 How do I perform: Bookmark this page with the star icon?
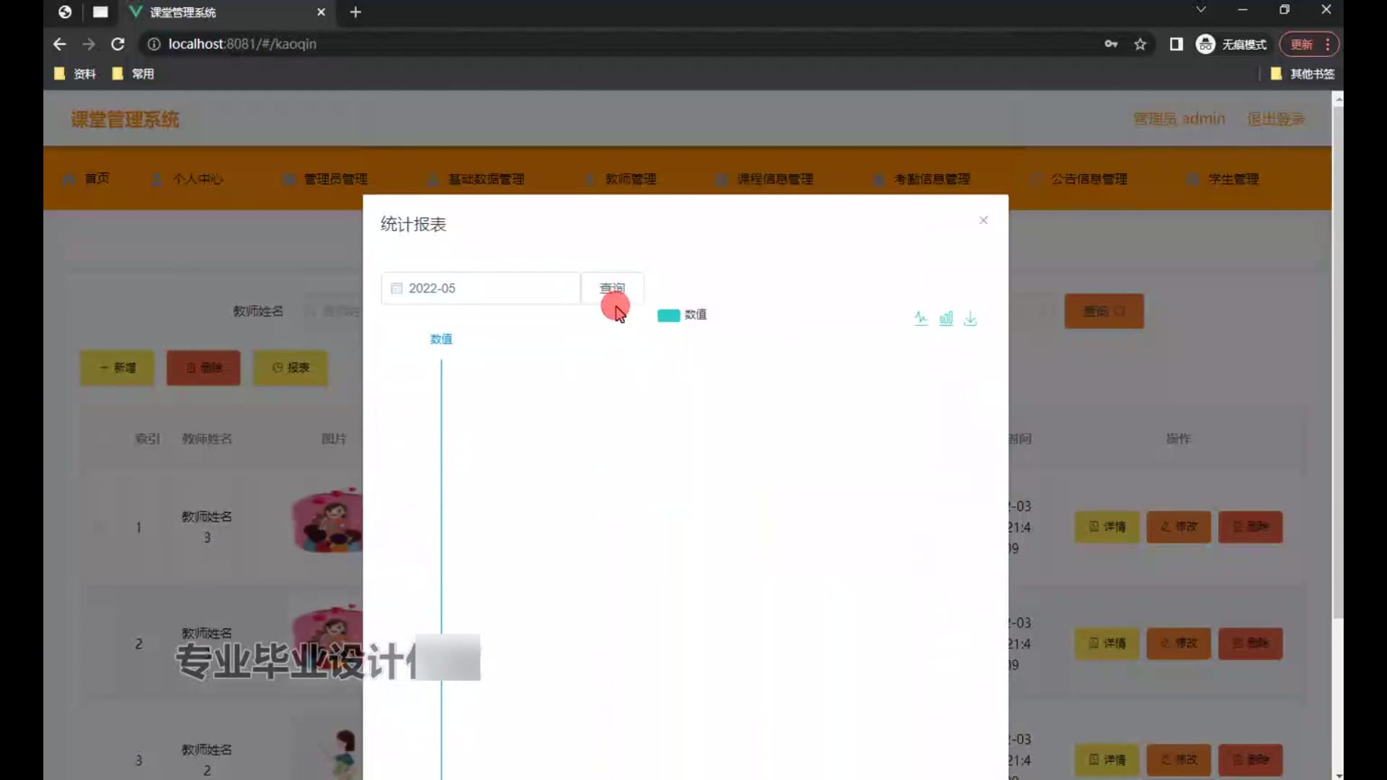tap(1140, 44)
